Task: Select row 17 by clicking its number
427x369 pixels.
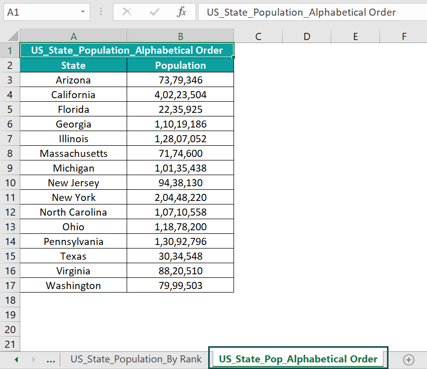Action: (10, 285)
